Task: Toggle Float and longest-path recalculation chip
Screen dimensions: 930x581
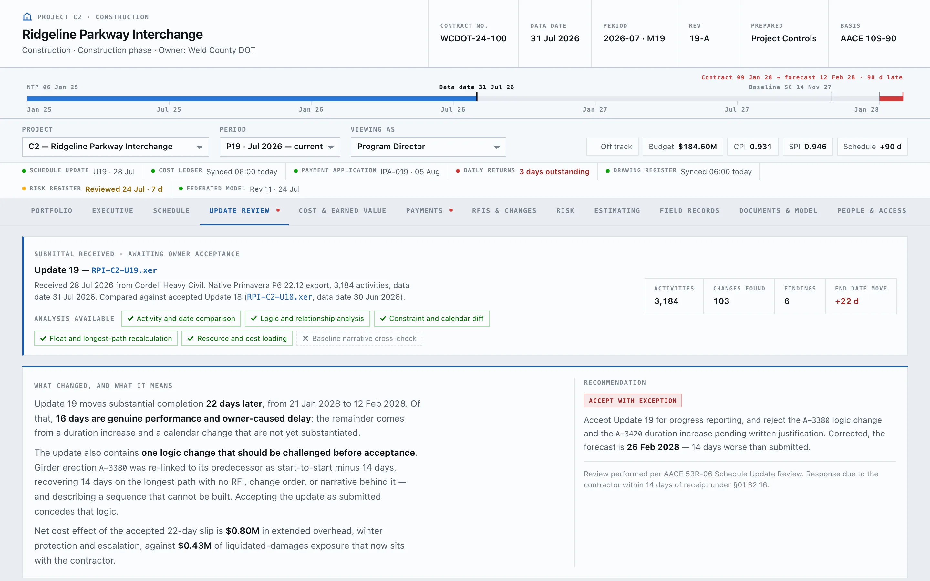Action: point(106,339)
